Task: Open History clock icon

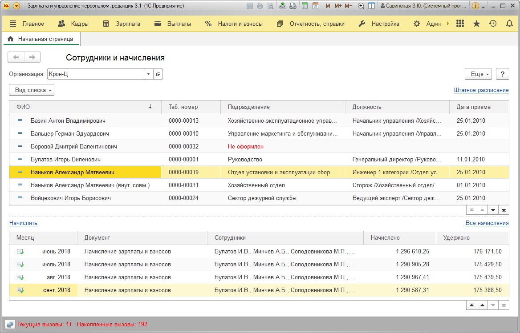Action: (493, 24)
